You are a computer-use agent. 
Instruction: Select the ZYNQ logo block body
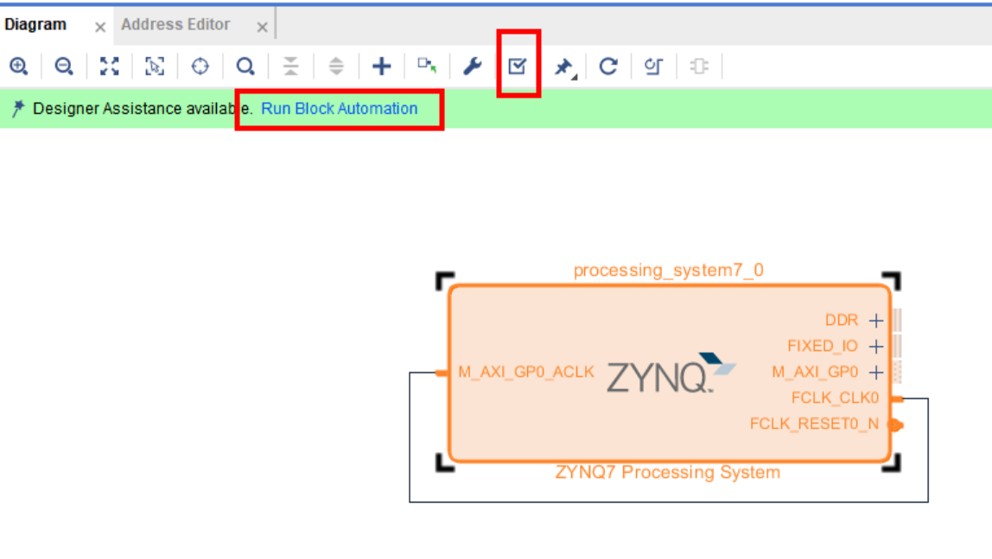pyautogui.click(x=671, y=373)
